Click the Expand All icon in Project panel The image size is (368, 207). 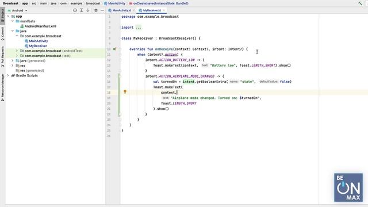81,10
